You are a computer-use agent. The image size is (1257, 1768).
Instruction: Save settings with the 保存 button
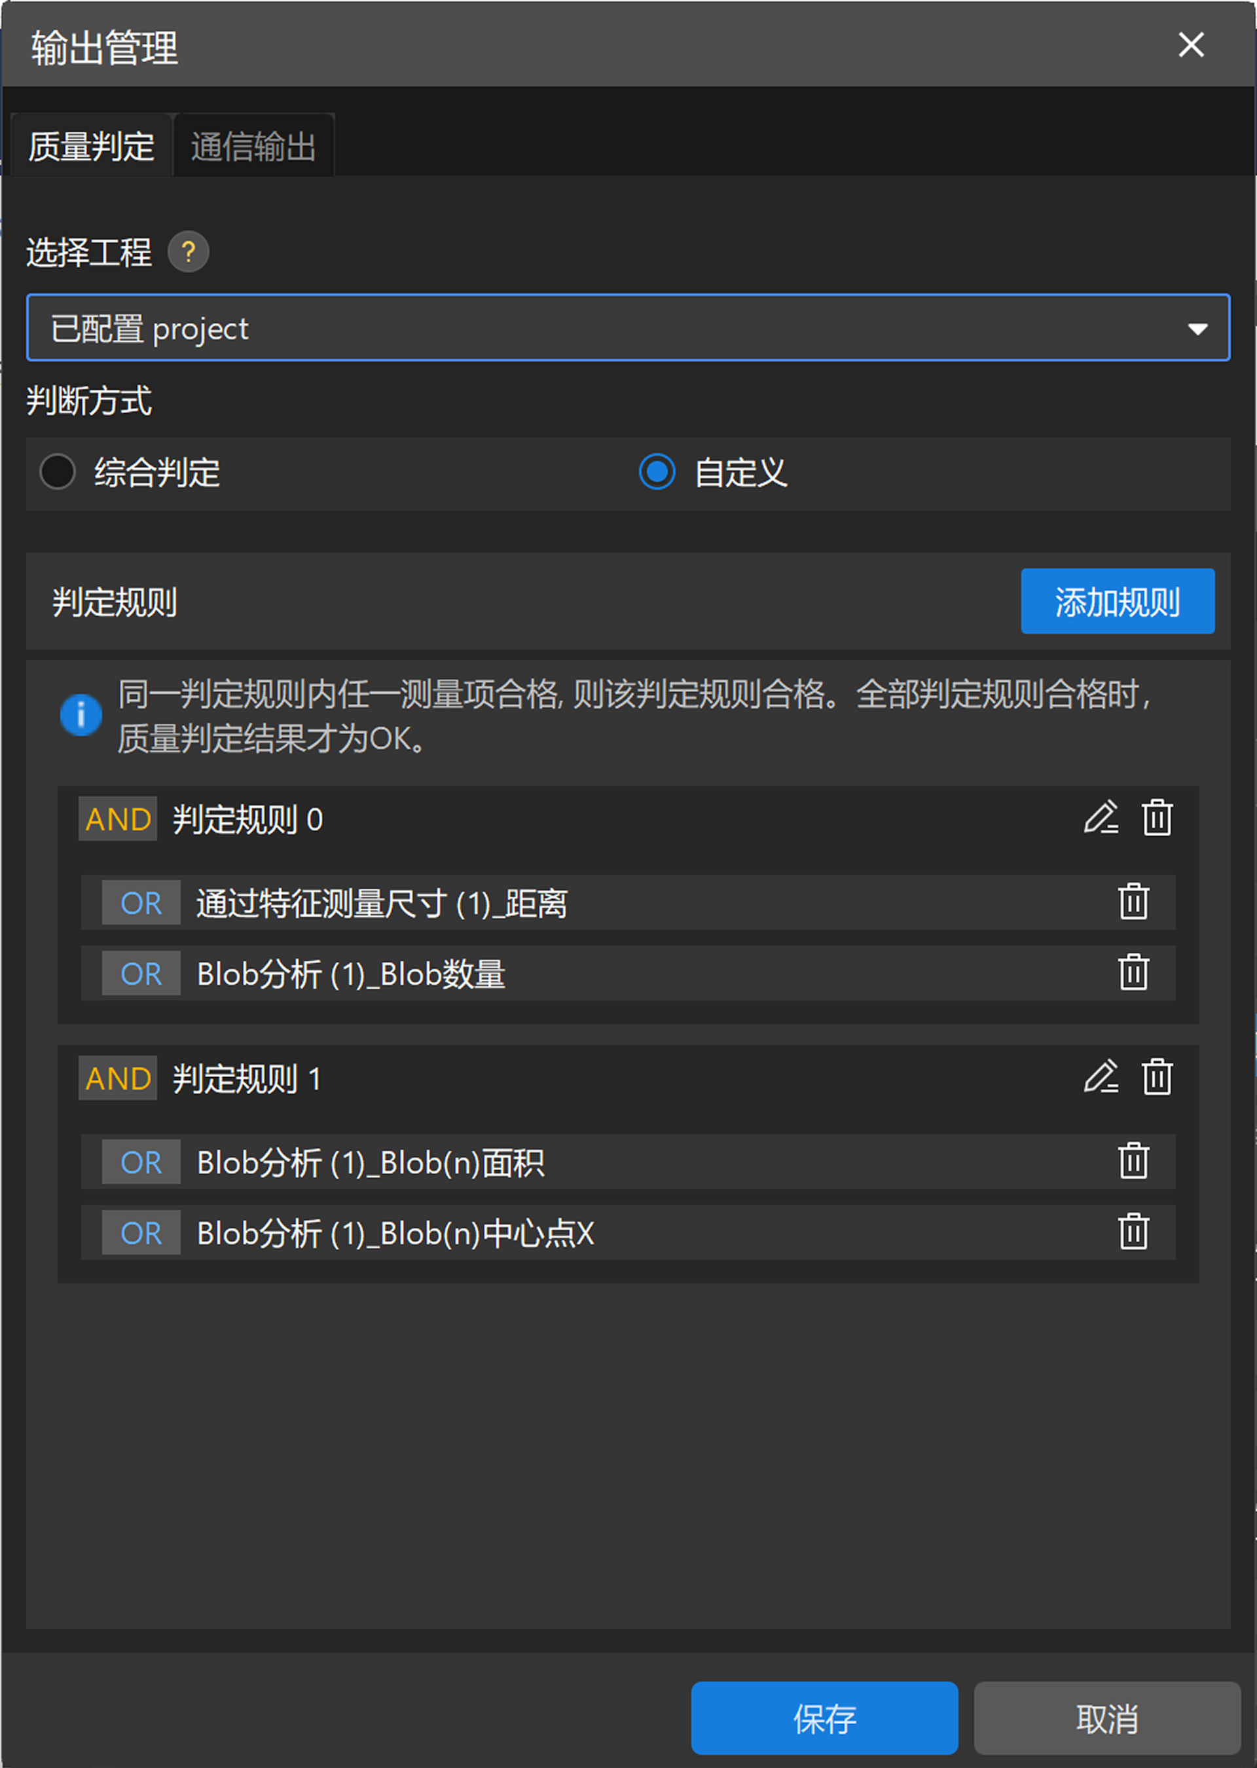[x=824, y=1718]
